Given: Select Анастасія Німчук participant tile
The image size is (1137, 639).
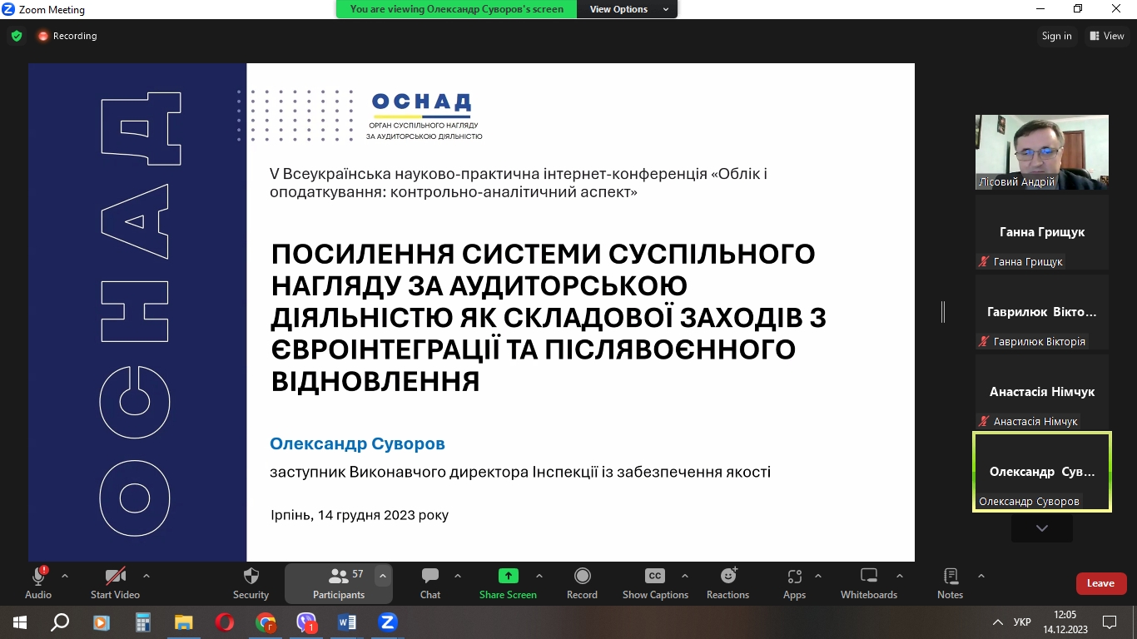Looking at the screenshot, I should point(1042,392).
